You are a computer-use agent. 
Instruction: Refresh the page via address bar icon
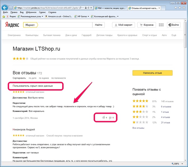click(x=88, y=8)
